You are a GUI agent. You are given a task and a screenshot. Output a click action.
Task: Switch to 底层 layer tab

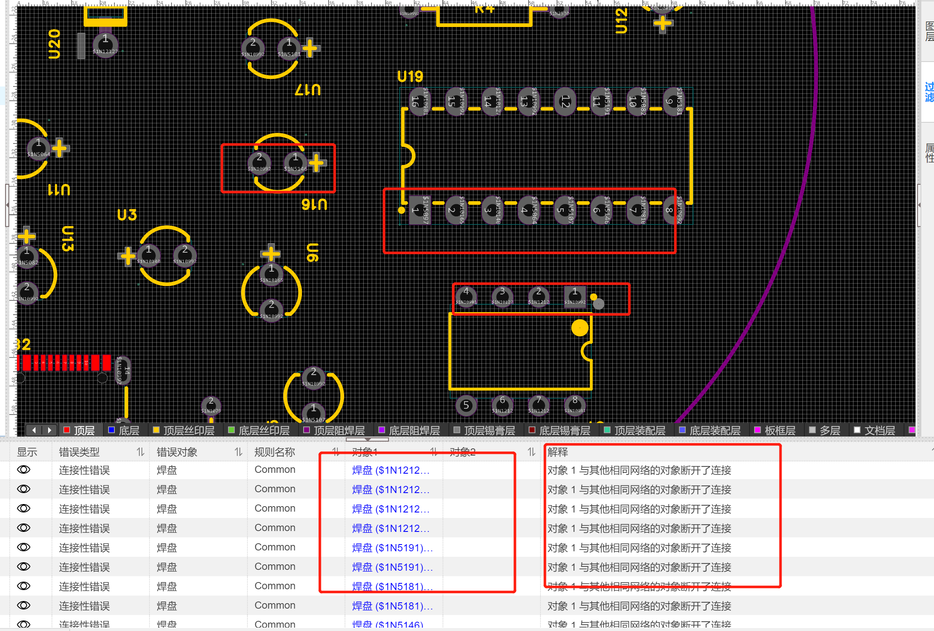(x=128, y=431)
